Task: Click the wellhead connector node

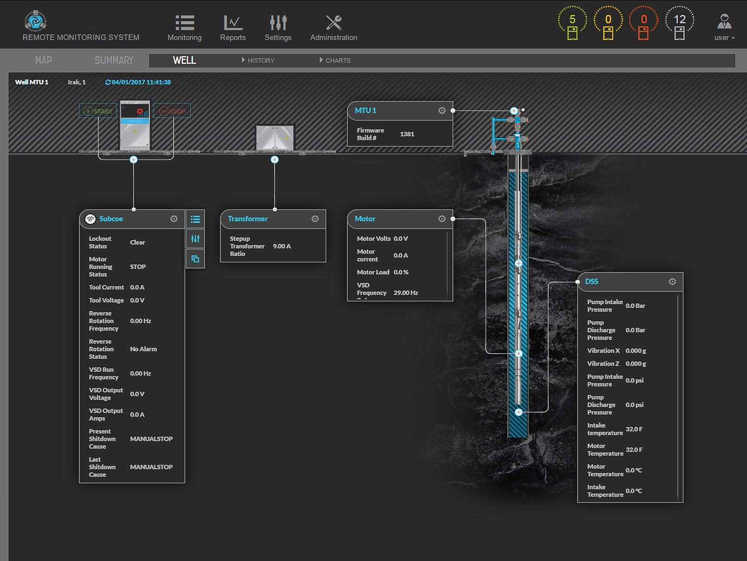Action: [x=514, y=111]
